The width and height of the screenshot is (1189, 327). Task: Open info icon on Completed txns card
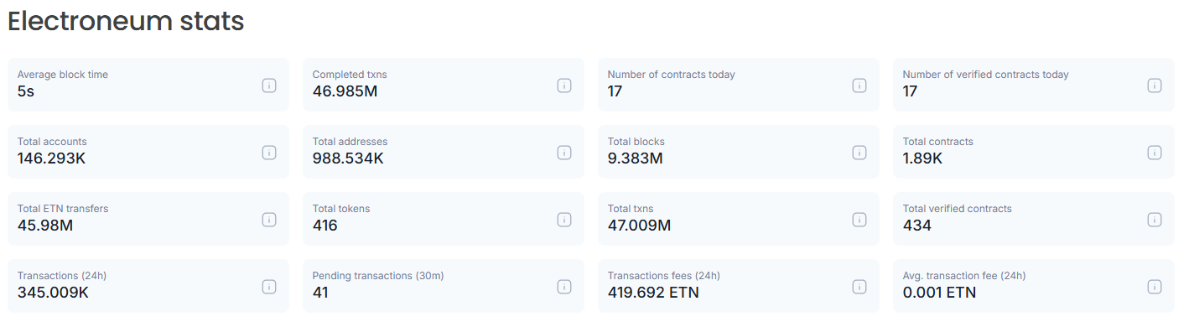tap(564, 86)
